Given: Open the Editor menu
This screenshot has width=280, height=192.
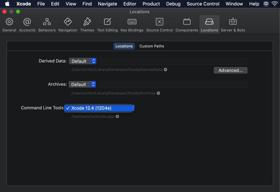Looking at the screenshot, I should [x=130, y=4].
